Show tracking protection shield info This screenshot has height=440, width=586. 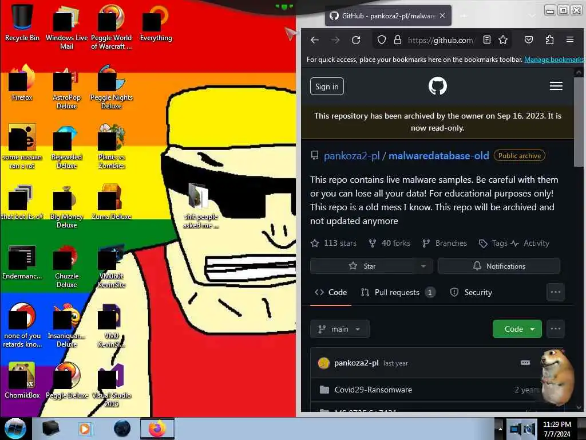[x=381, y=40]
